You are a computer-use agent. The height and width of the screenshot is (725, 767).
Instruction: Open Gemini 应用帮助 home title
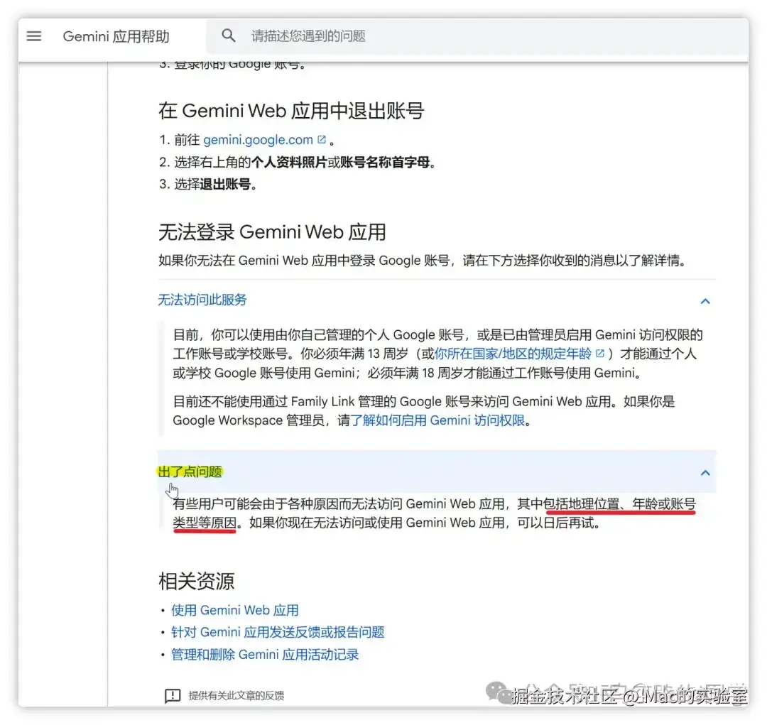point(116,36)
